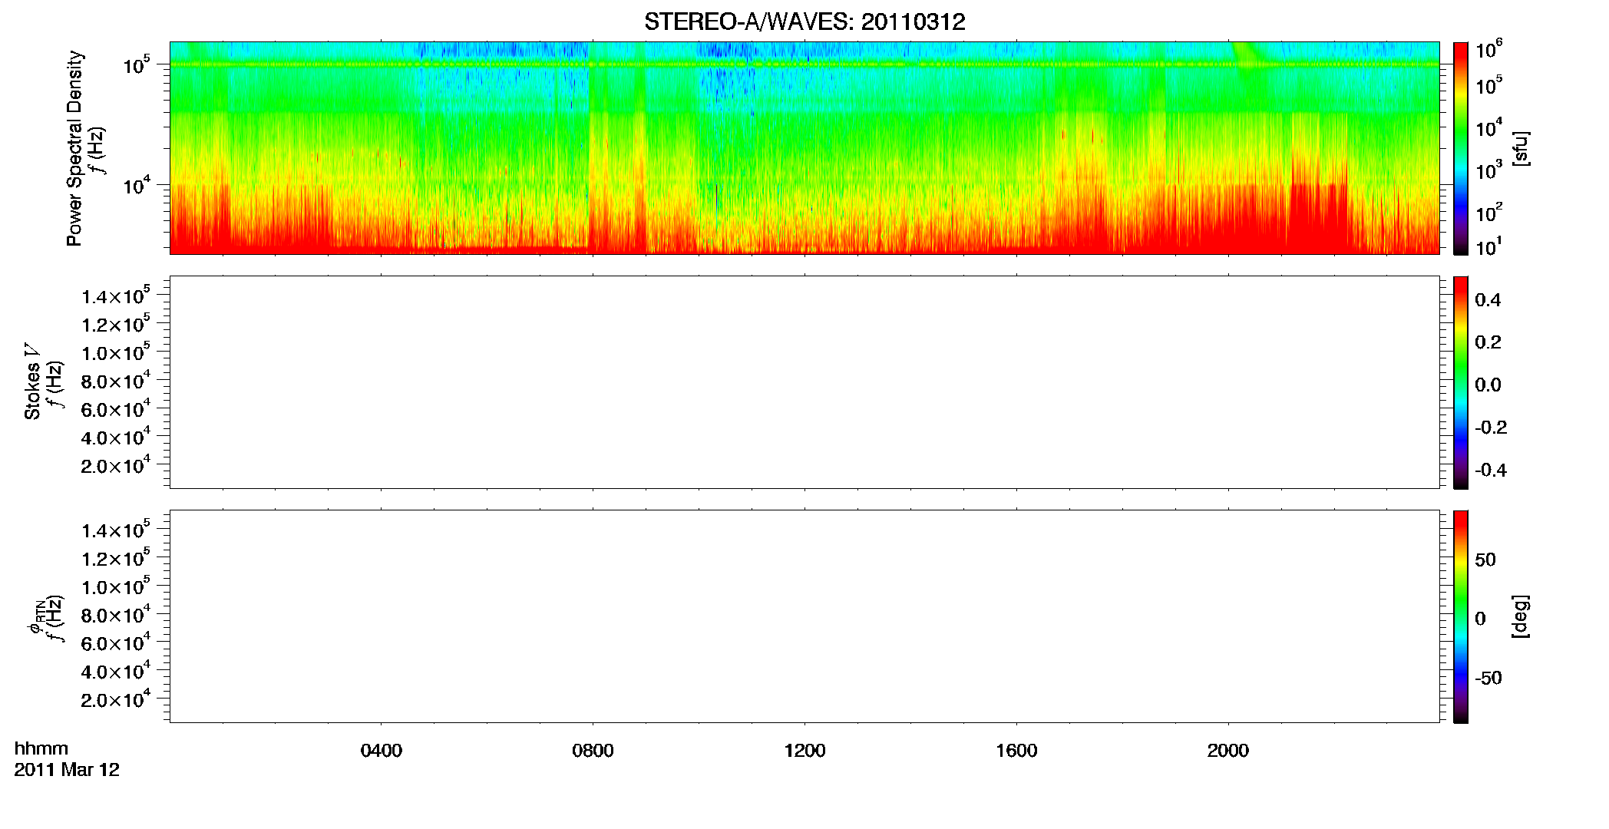Click the phi RTN degree color bar
The image size is (1609, 829).
(1461, 616)
